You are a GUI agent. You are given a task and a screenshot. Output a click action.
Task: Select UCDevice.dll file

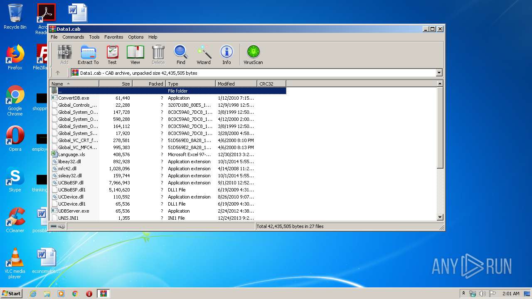[x=168, y=197]
